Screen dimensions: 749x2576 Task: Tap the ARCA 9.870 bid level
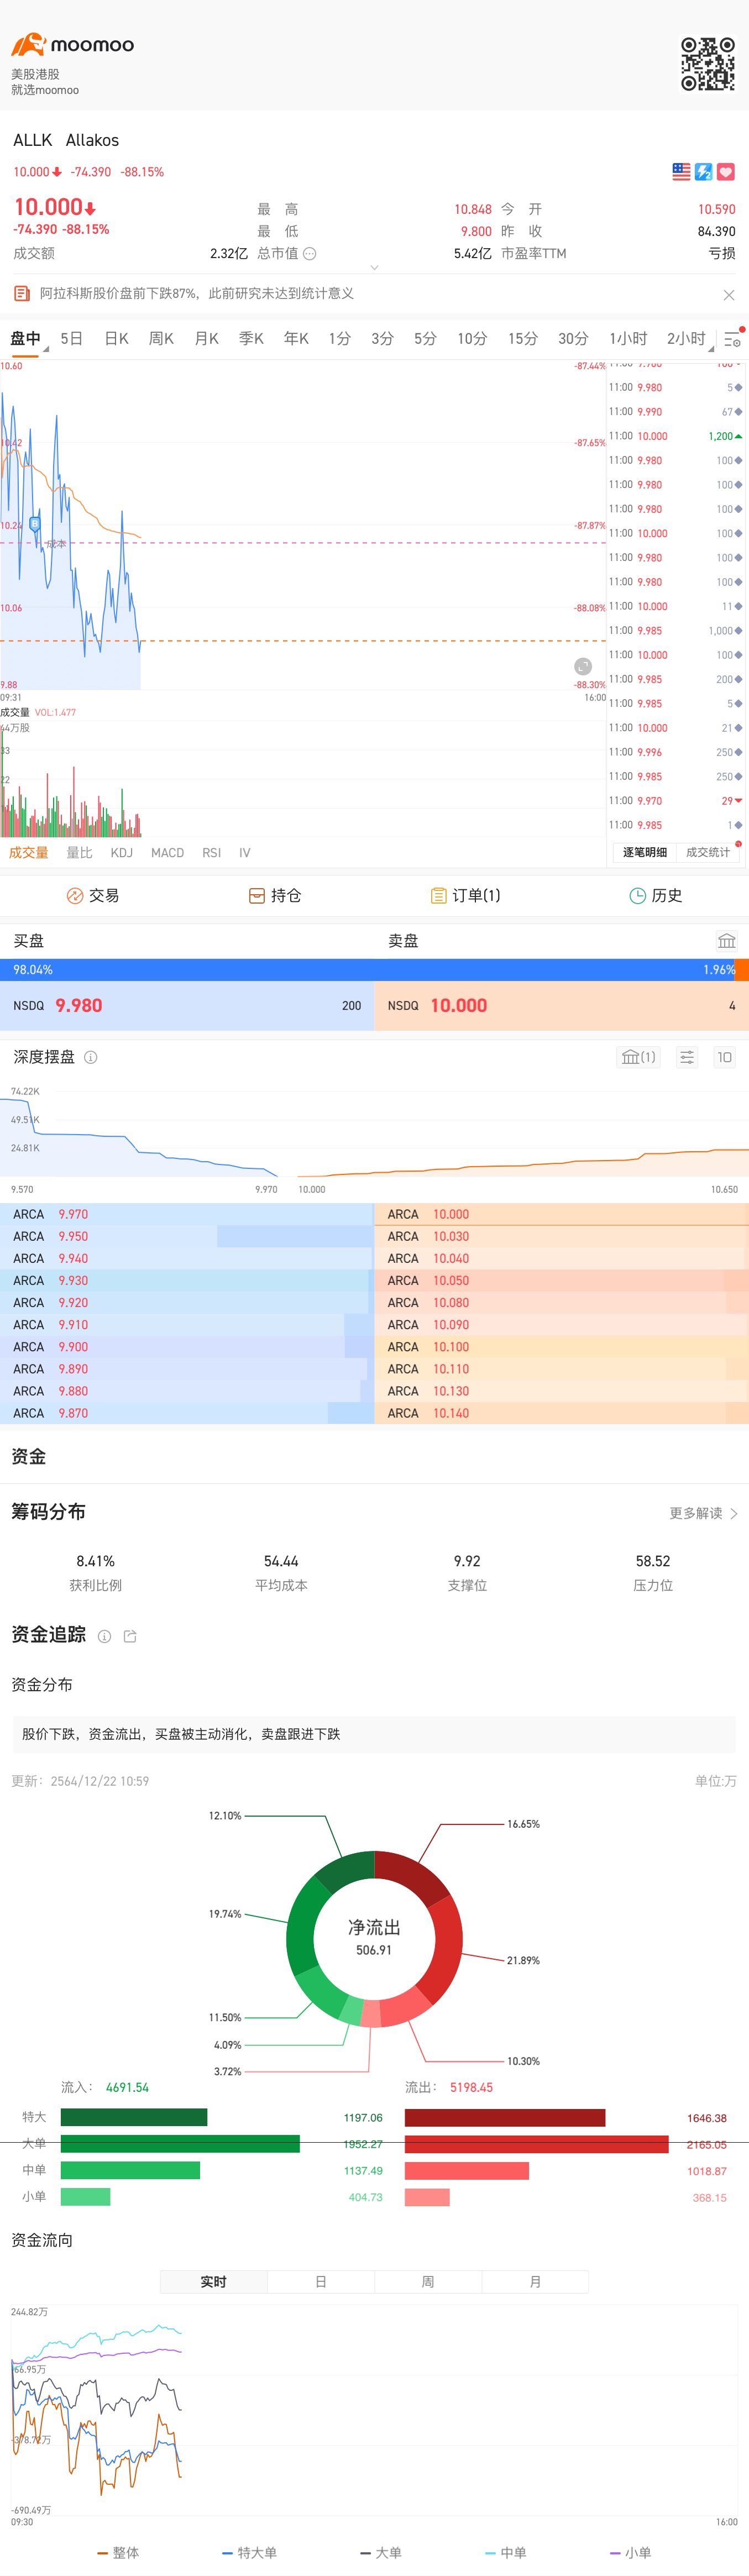187,1414
